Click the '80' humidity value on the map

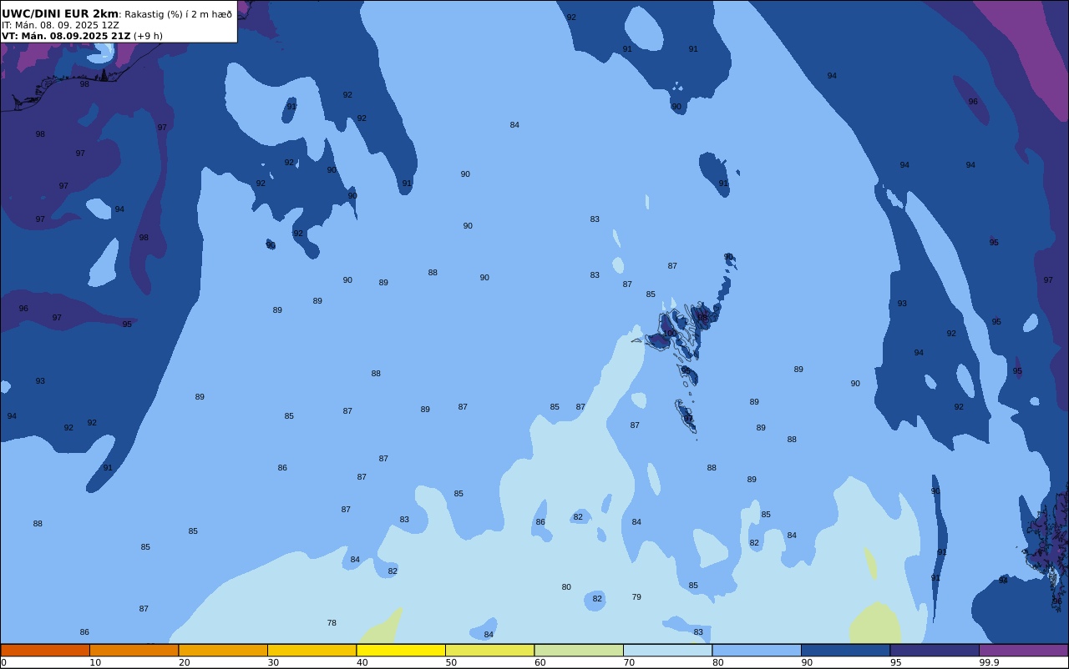(566, 587)
